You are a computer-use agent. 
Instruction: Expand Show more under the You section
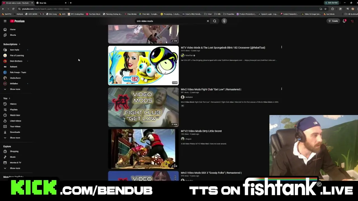12,138
